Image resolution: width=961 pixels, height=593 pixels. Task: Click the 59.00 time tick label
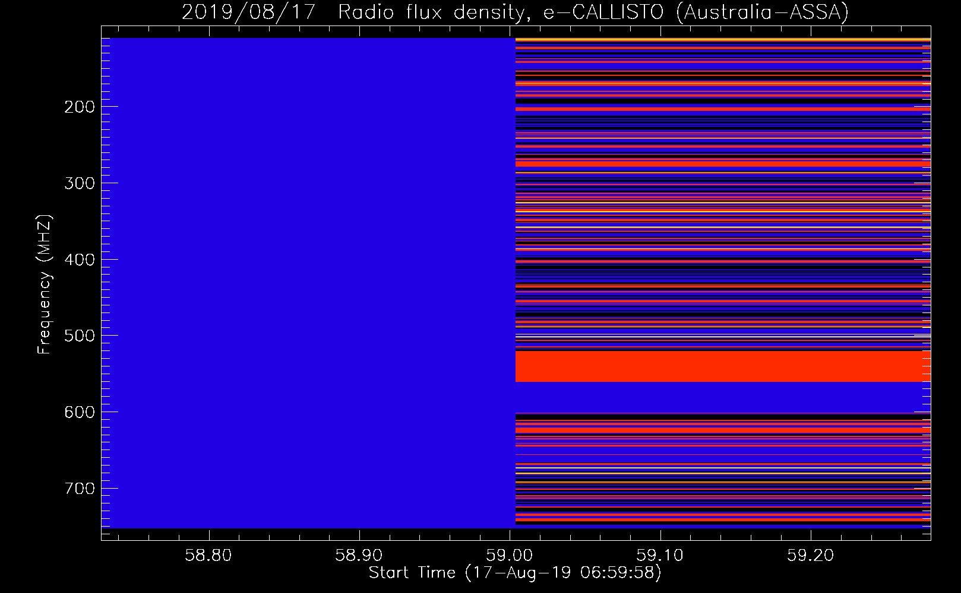(x=509, y=556)
